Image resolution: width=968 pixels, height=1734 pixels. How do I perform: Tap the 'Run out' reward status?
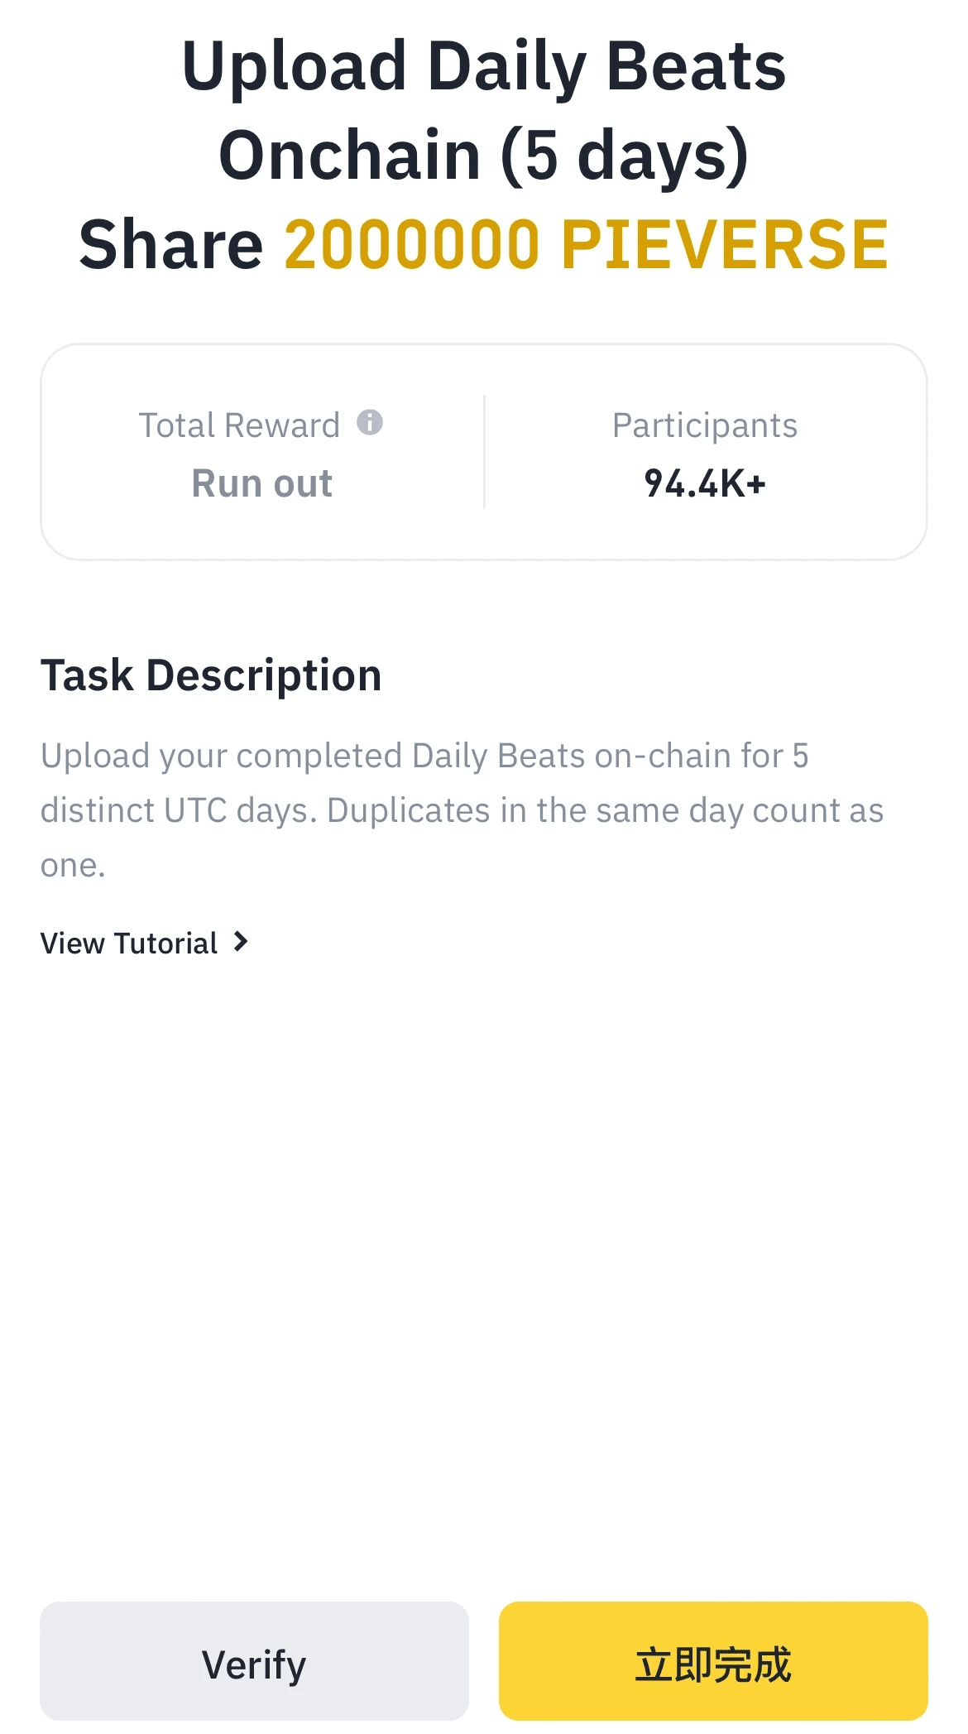point(261,483)
